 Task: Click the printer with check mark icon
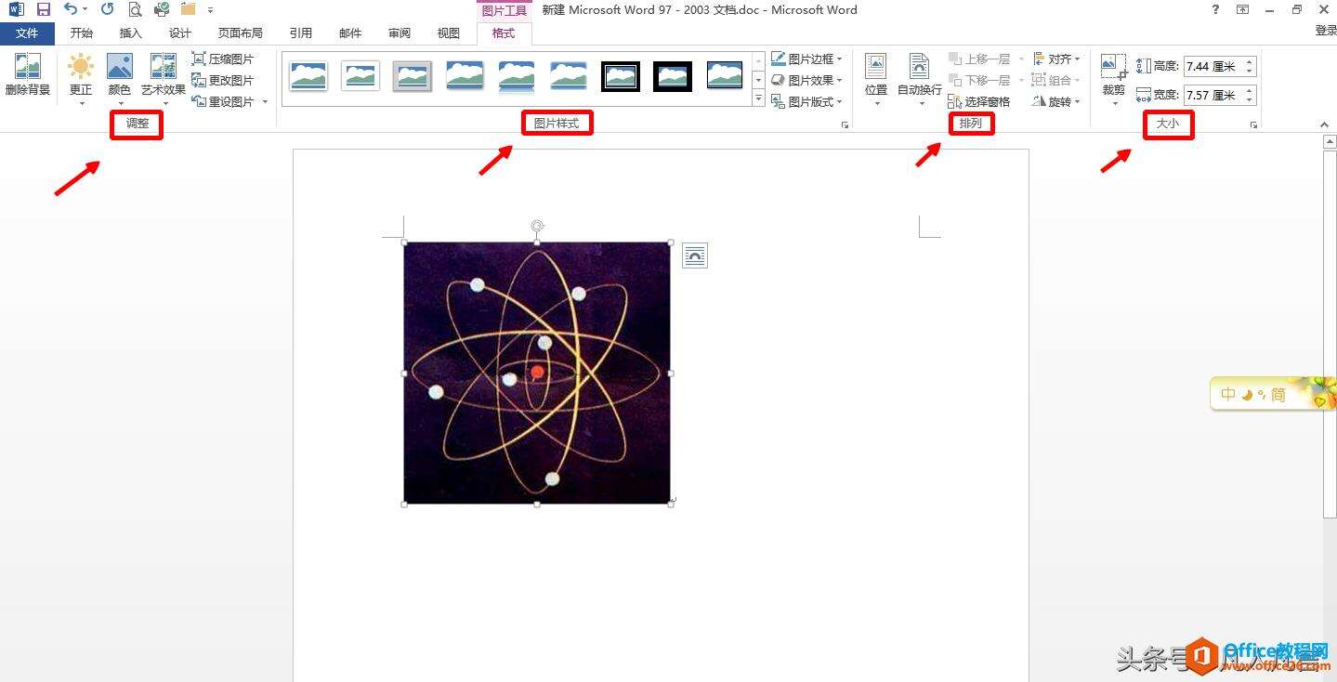(162, 9)
